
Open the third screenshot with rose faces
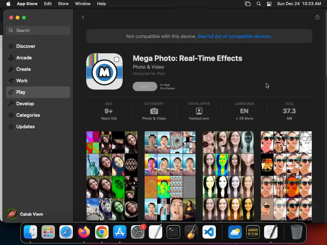pos(228,176)
